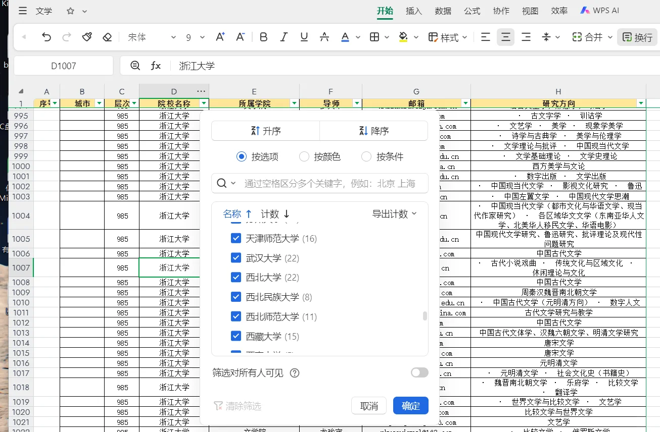Set vertical middle alignment
660x432 pixels.
tap(546, 37)
